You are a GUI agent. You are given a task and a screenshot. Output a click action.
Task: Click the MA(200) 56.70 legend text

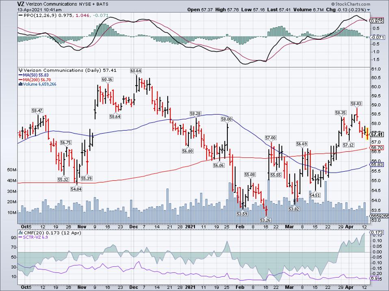[x=37, y=80]
